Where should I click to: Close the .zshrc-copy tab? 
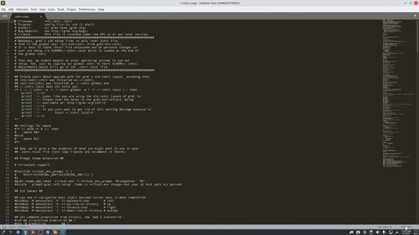41,16
